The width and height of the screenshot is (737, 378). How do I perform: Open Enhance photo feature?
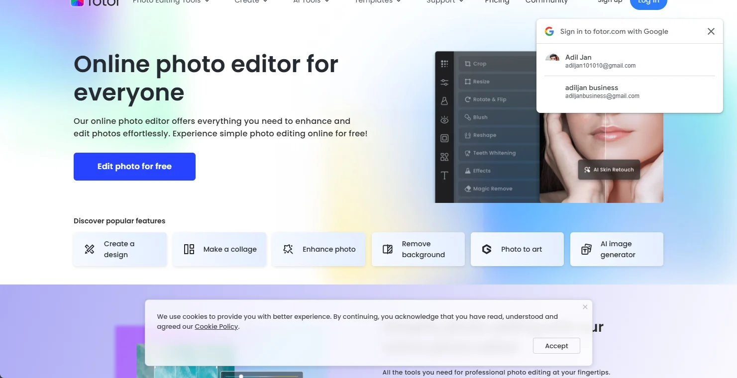coord(318,249)
